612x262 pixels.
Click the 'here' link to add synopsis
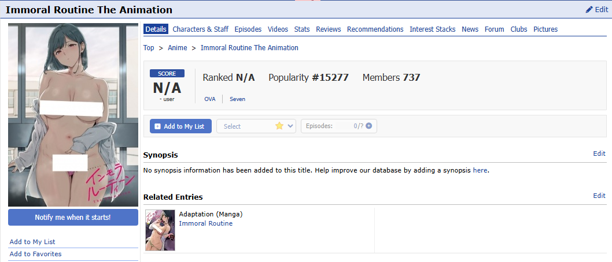tap(480, 170)
